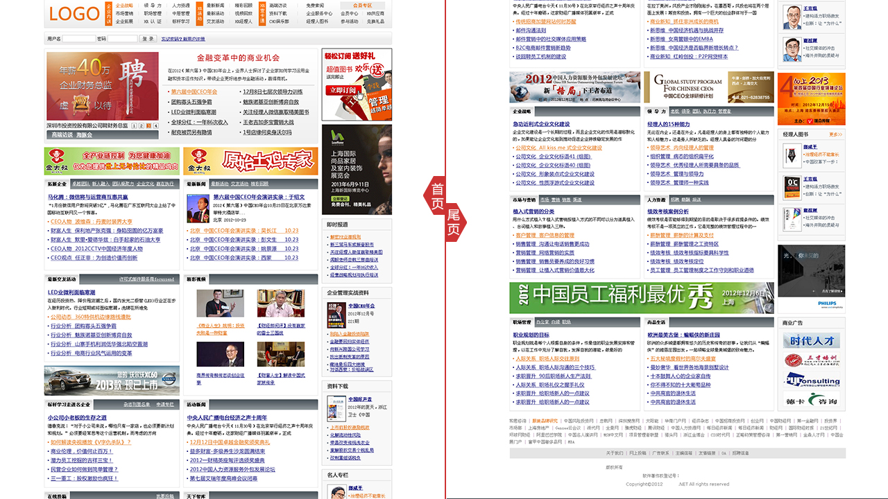Click the red 首页 hexagon marker
The width and height of the screenshot is (888, 499).
tap(437, 189)
